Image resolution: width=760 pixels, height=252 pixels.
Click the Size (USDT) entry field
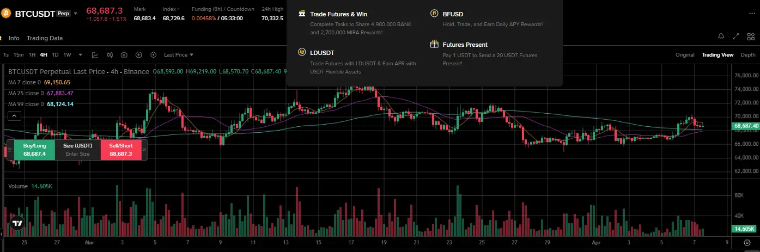[77, 150]
